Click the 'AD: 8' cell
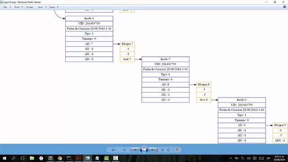This screenshot has width=288, height=162. point(165,85)
